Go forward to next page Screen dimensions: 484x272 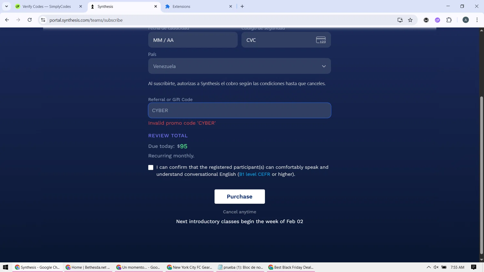tap(18, 20)
